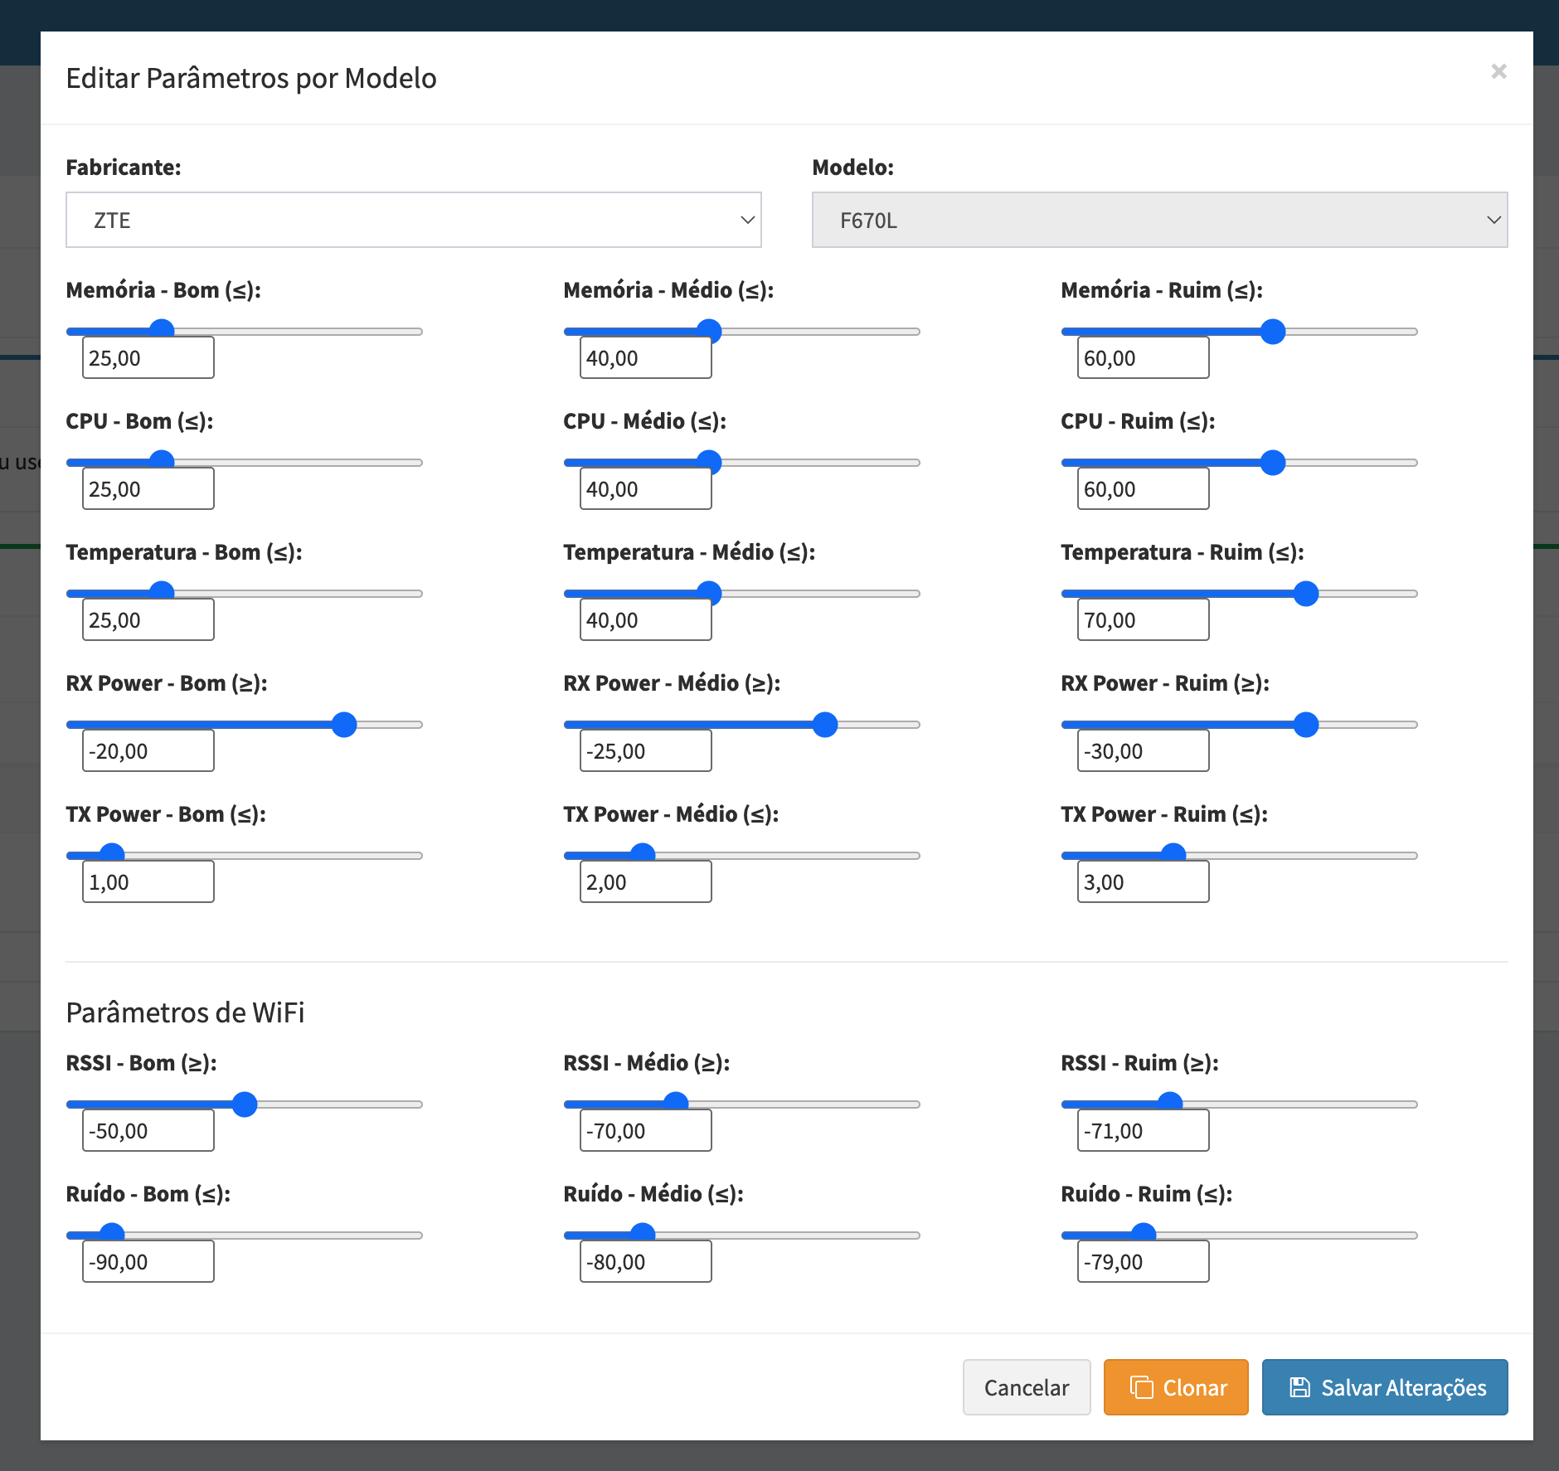Click the Memória - Ruim value box
Image resolution: width=1559 pixels, height=1471 pixels.
[x=1143, y=357]
